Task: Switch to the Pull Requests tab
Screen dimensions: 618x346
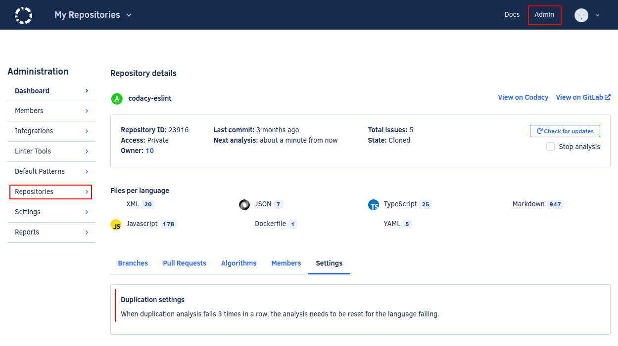Action: (x=185, y=263)
